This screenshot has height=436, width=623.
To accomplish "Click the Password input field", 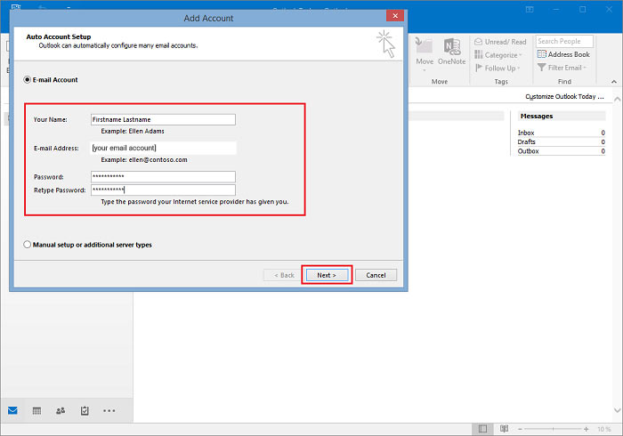I will click(163, 177).
